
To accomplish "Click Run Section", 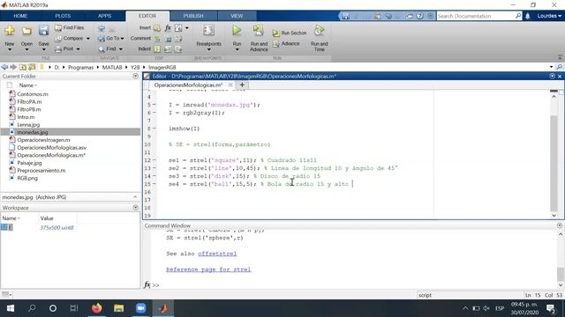I will pos(290,33).
